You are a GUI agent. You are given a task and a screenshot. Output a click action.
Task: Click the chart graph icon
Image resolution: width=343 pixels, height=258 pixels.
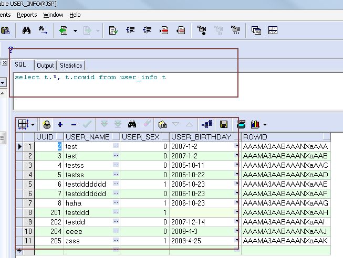[x=255, y=124]
